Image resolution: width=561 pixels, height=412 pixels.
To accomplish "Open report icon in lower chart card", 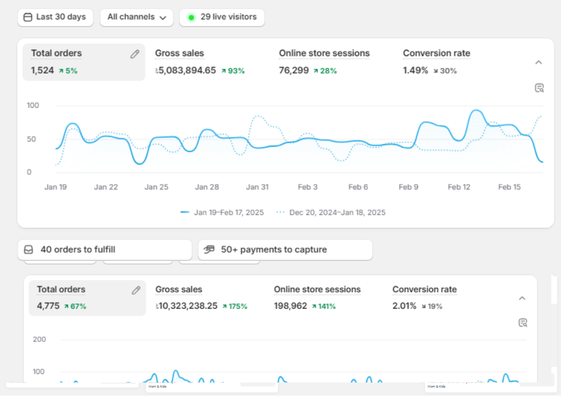I will pyautogui.click(x=522, y=323).
